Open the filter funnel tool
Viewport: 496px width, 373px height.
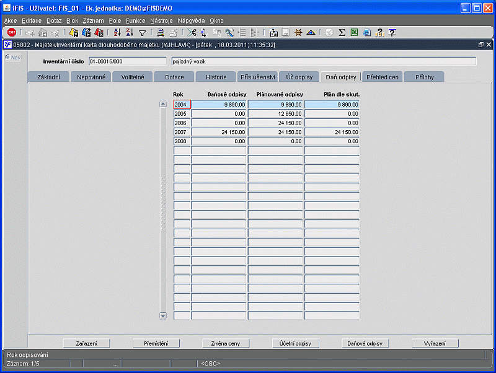(x=143, y=33)
